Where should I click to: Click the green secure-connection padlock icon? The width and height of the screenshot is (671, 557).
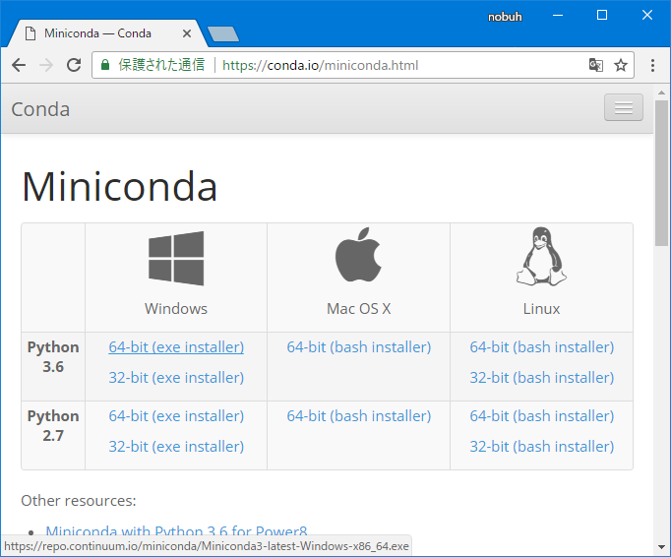105,65
